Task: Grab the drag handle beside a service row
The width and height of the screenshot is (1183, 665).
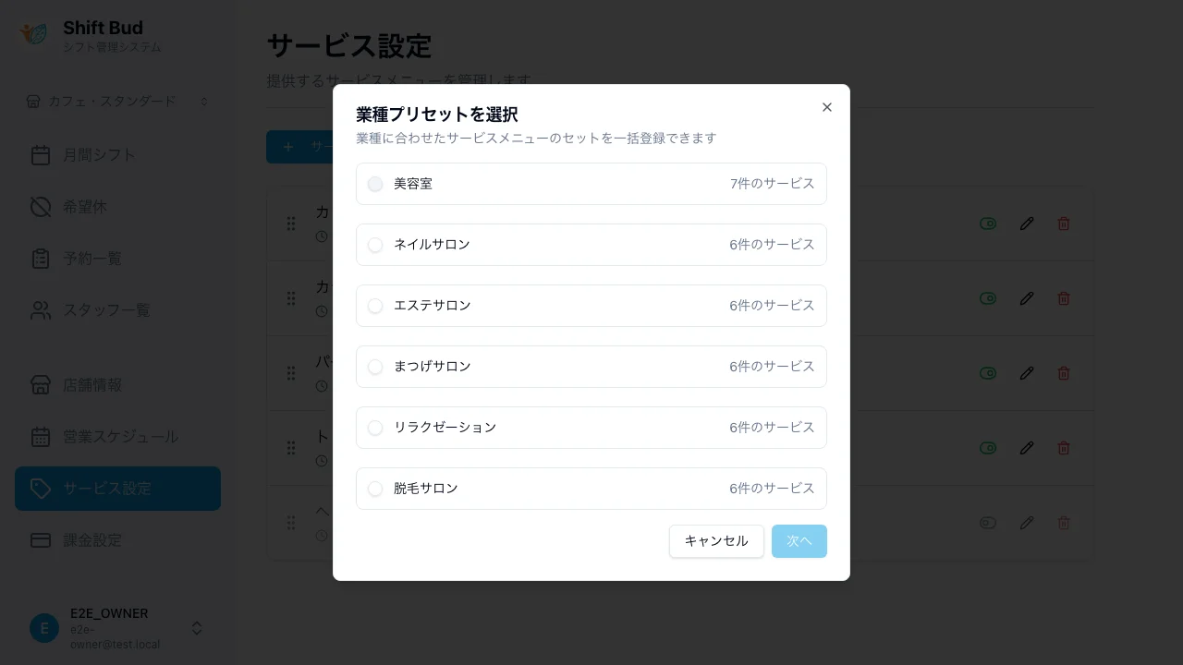Action: pyautogui.click(x=291, y=224)
